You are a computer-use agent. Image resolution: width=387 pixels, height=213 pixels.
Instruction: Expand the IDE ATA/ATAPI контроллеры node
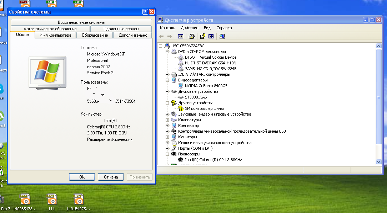tap(167, 74)
